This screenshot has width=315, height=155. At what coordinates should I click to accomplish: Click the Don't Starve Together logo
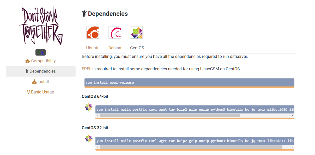click(41, 26)
